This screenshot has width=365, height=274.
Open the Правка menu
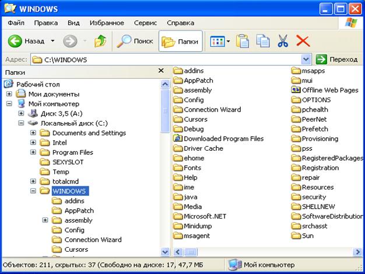[x=46, y=23]
